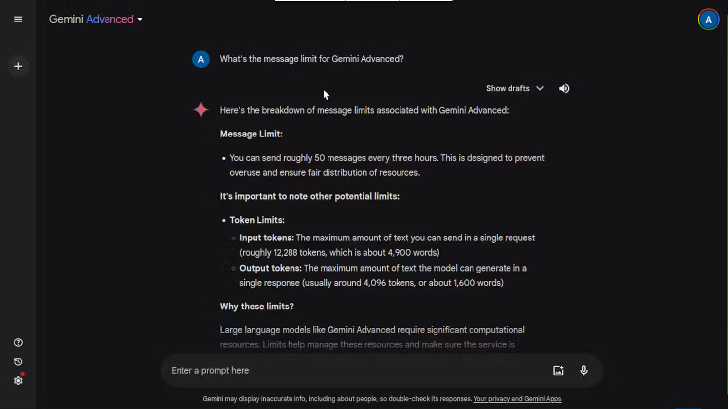The width and height of the screenshot is (728, 409).
Task: Click the 'Token Limits:' bullet heading
Action: [x=257, y=220]
